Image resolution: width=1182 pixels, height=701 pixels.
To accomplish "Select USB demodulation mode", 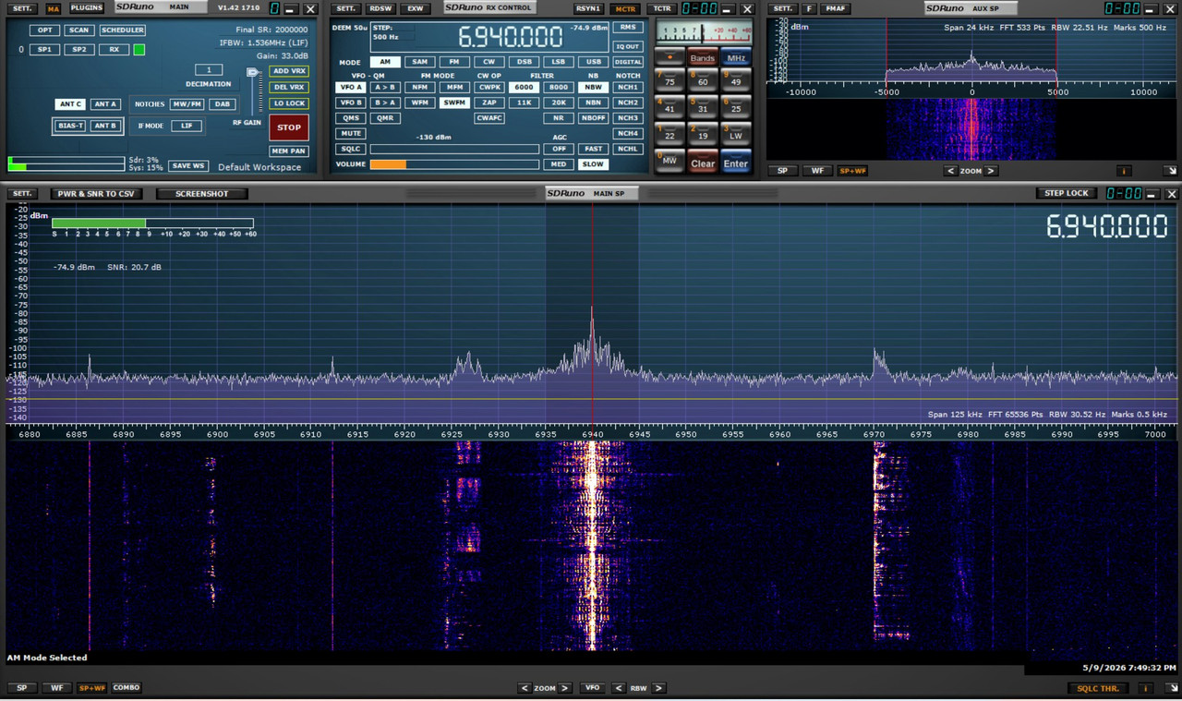I will [594, 62].
